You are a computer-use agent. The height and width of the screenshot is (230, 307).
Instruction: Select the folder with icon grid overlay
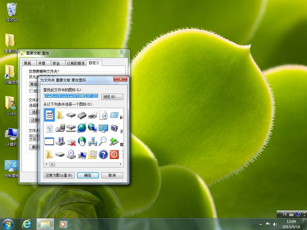93,155
